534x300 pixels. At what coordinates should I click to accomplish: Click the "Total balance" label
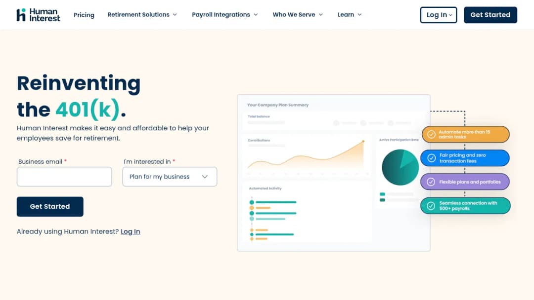coord(259,116)
